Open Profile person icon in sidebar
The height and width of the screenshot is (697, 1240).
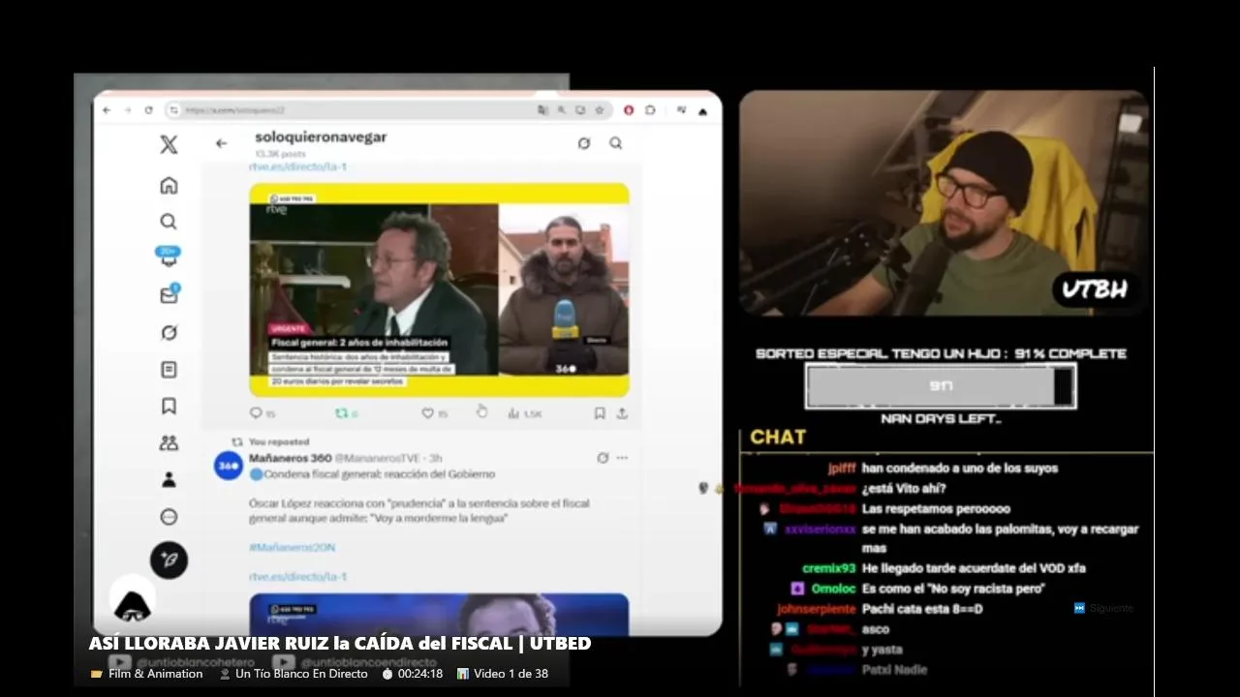coord(169,479)
